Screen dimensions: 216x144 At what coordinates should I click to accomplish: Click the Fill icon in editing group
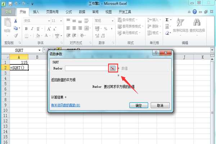point(167,26)
